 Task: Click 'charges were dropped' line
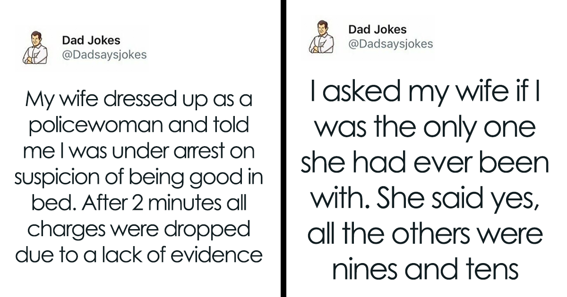(139, 230)
